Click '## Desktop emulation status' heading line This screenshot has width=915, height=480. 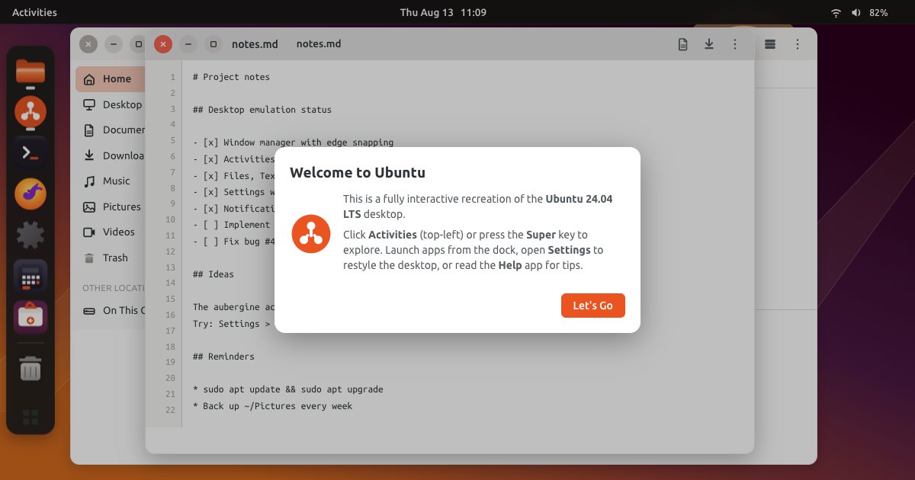[262, 110]
